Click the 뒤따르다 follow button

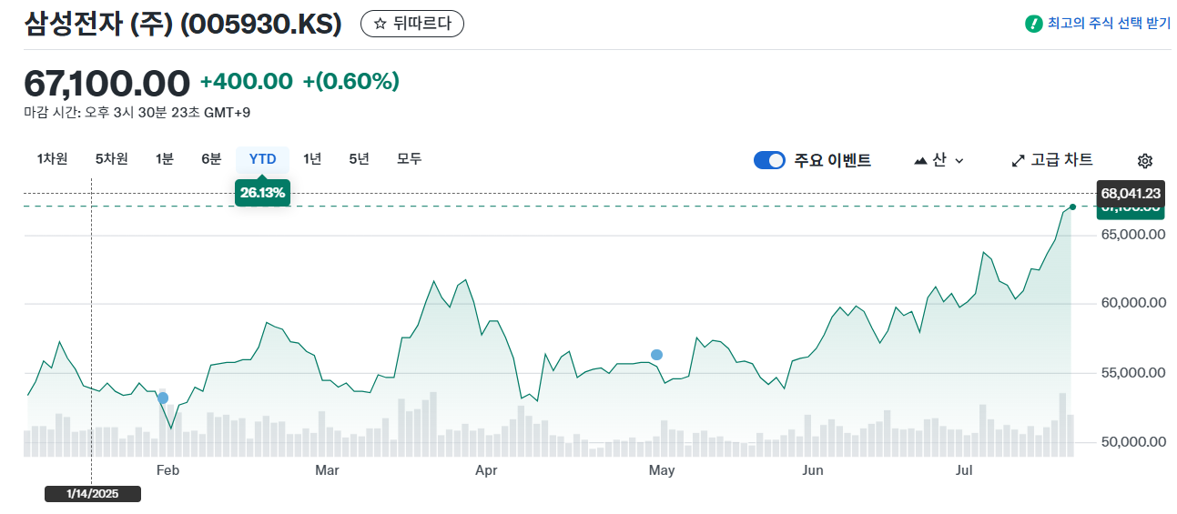412,24
